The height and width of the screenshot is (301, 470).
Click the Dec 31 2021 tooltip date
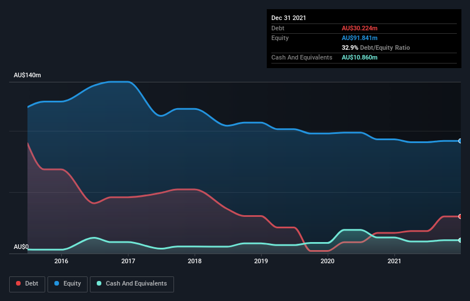[x=289, y=18]
